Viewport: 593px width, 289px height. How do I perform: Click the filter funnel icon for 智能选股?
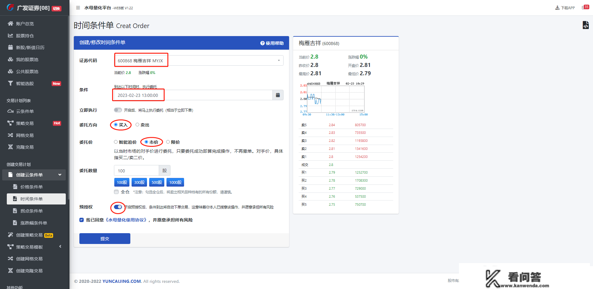pyautogui.click(x=11, y=83)
